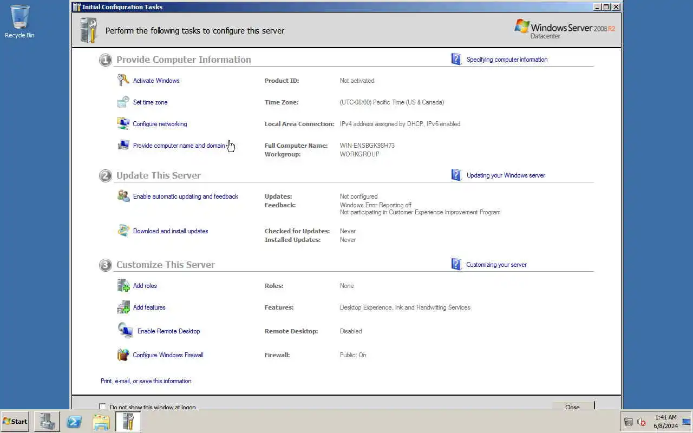Click the Remote Desktop 'Disabled' status
Image resolution: width=693 pixels, height=433 pixels.
click(351, 331)
